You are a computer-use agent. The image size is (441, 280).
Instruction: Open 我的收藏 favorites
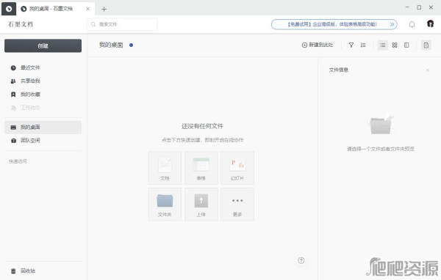coord(43,95)
